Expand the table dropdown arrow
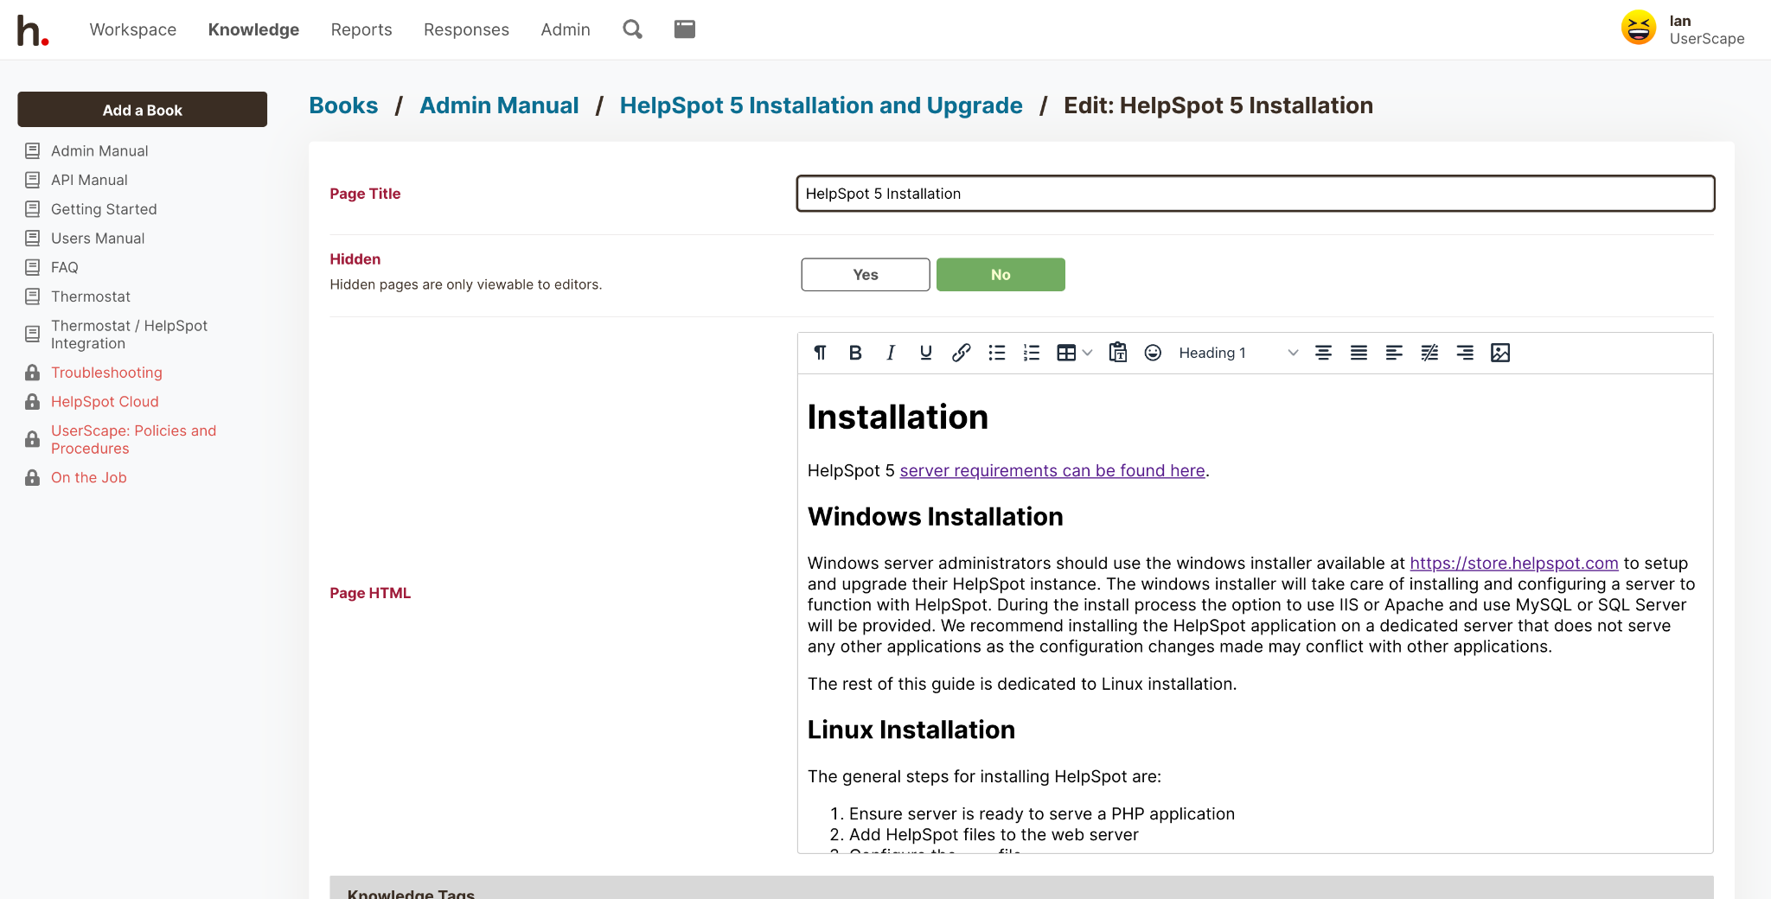 tap(1088, 353)
